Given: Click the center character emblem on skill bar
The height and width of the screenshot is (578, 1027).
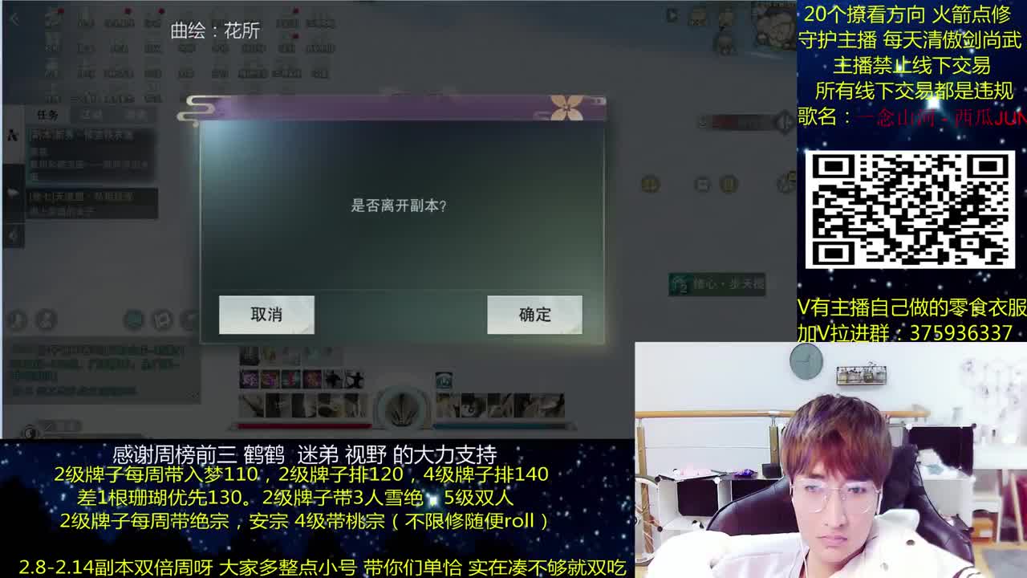Looking at the screenshot, I should pos(401,409).
